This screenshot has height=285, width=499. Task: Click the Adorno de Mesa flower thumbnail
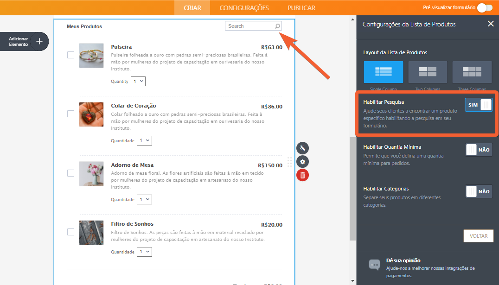[x=91, y=174]
